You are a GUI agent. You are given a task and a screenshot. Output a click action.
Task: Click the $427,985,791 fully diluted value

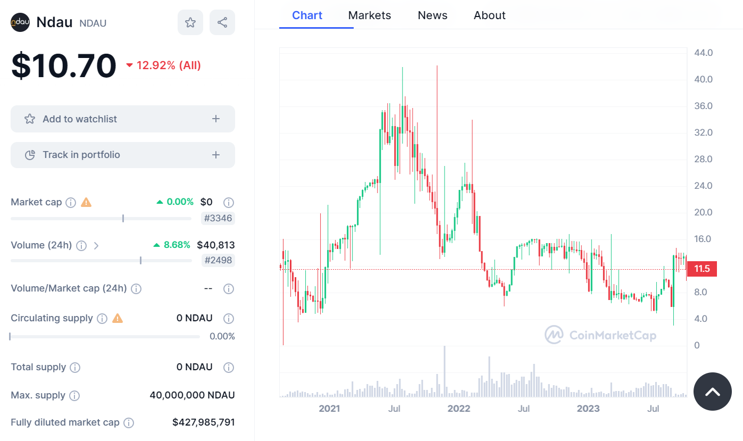click(x=204, y=422)
